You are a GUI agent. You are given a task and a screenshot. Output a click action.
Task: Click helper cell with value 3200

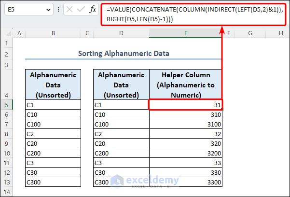click(186, 153)
